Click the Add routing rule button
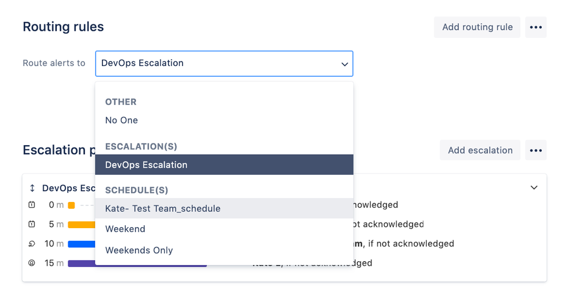 coord(477,27)
